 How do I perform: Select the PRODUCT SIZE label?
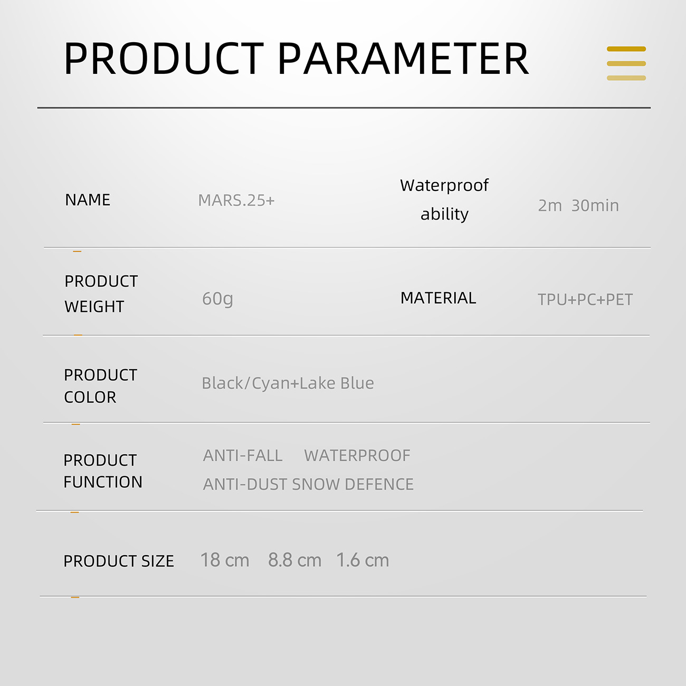tap(119, 561)
